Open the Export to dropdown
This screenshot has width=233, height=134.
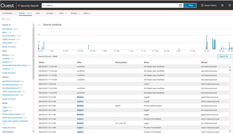click(225, 56)
